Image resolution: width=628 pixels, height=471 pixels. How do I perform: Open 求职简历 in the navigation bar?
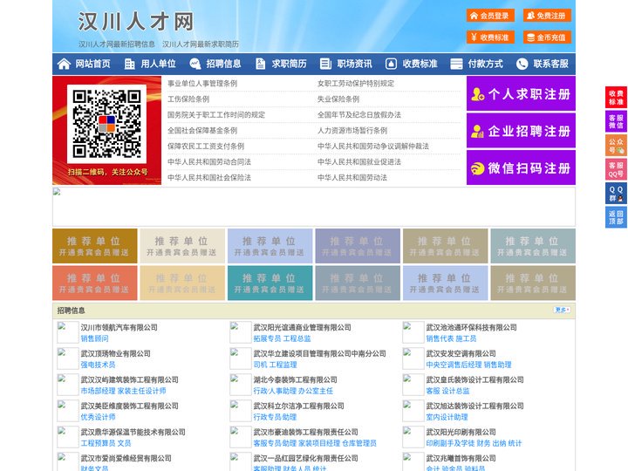pos(290,64)
